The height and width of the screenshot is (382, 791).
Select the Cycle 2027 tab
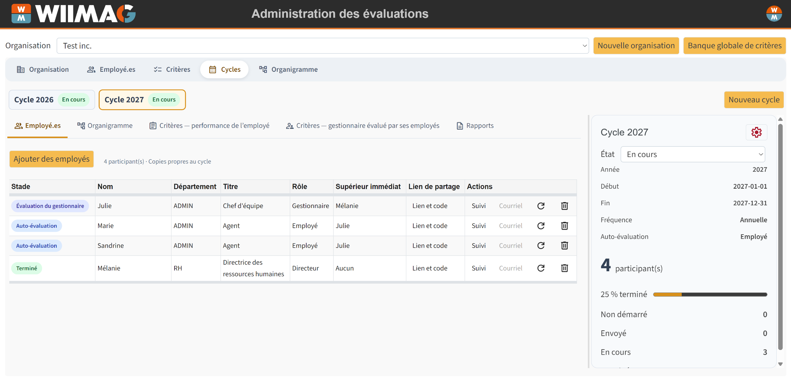pyautogui.click(x=142, y=100)
